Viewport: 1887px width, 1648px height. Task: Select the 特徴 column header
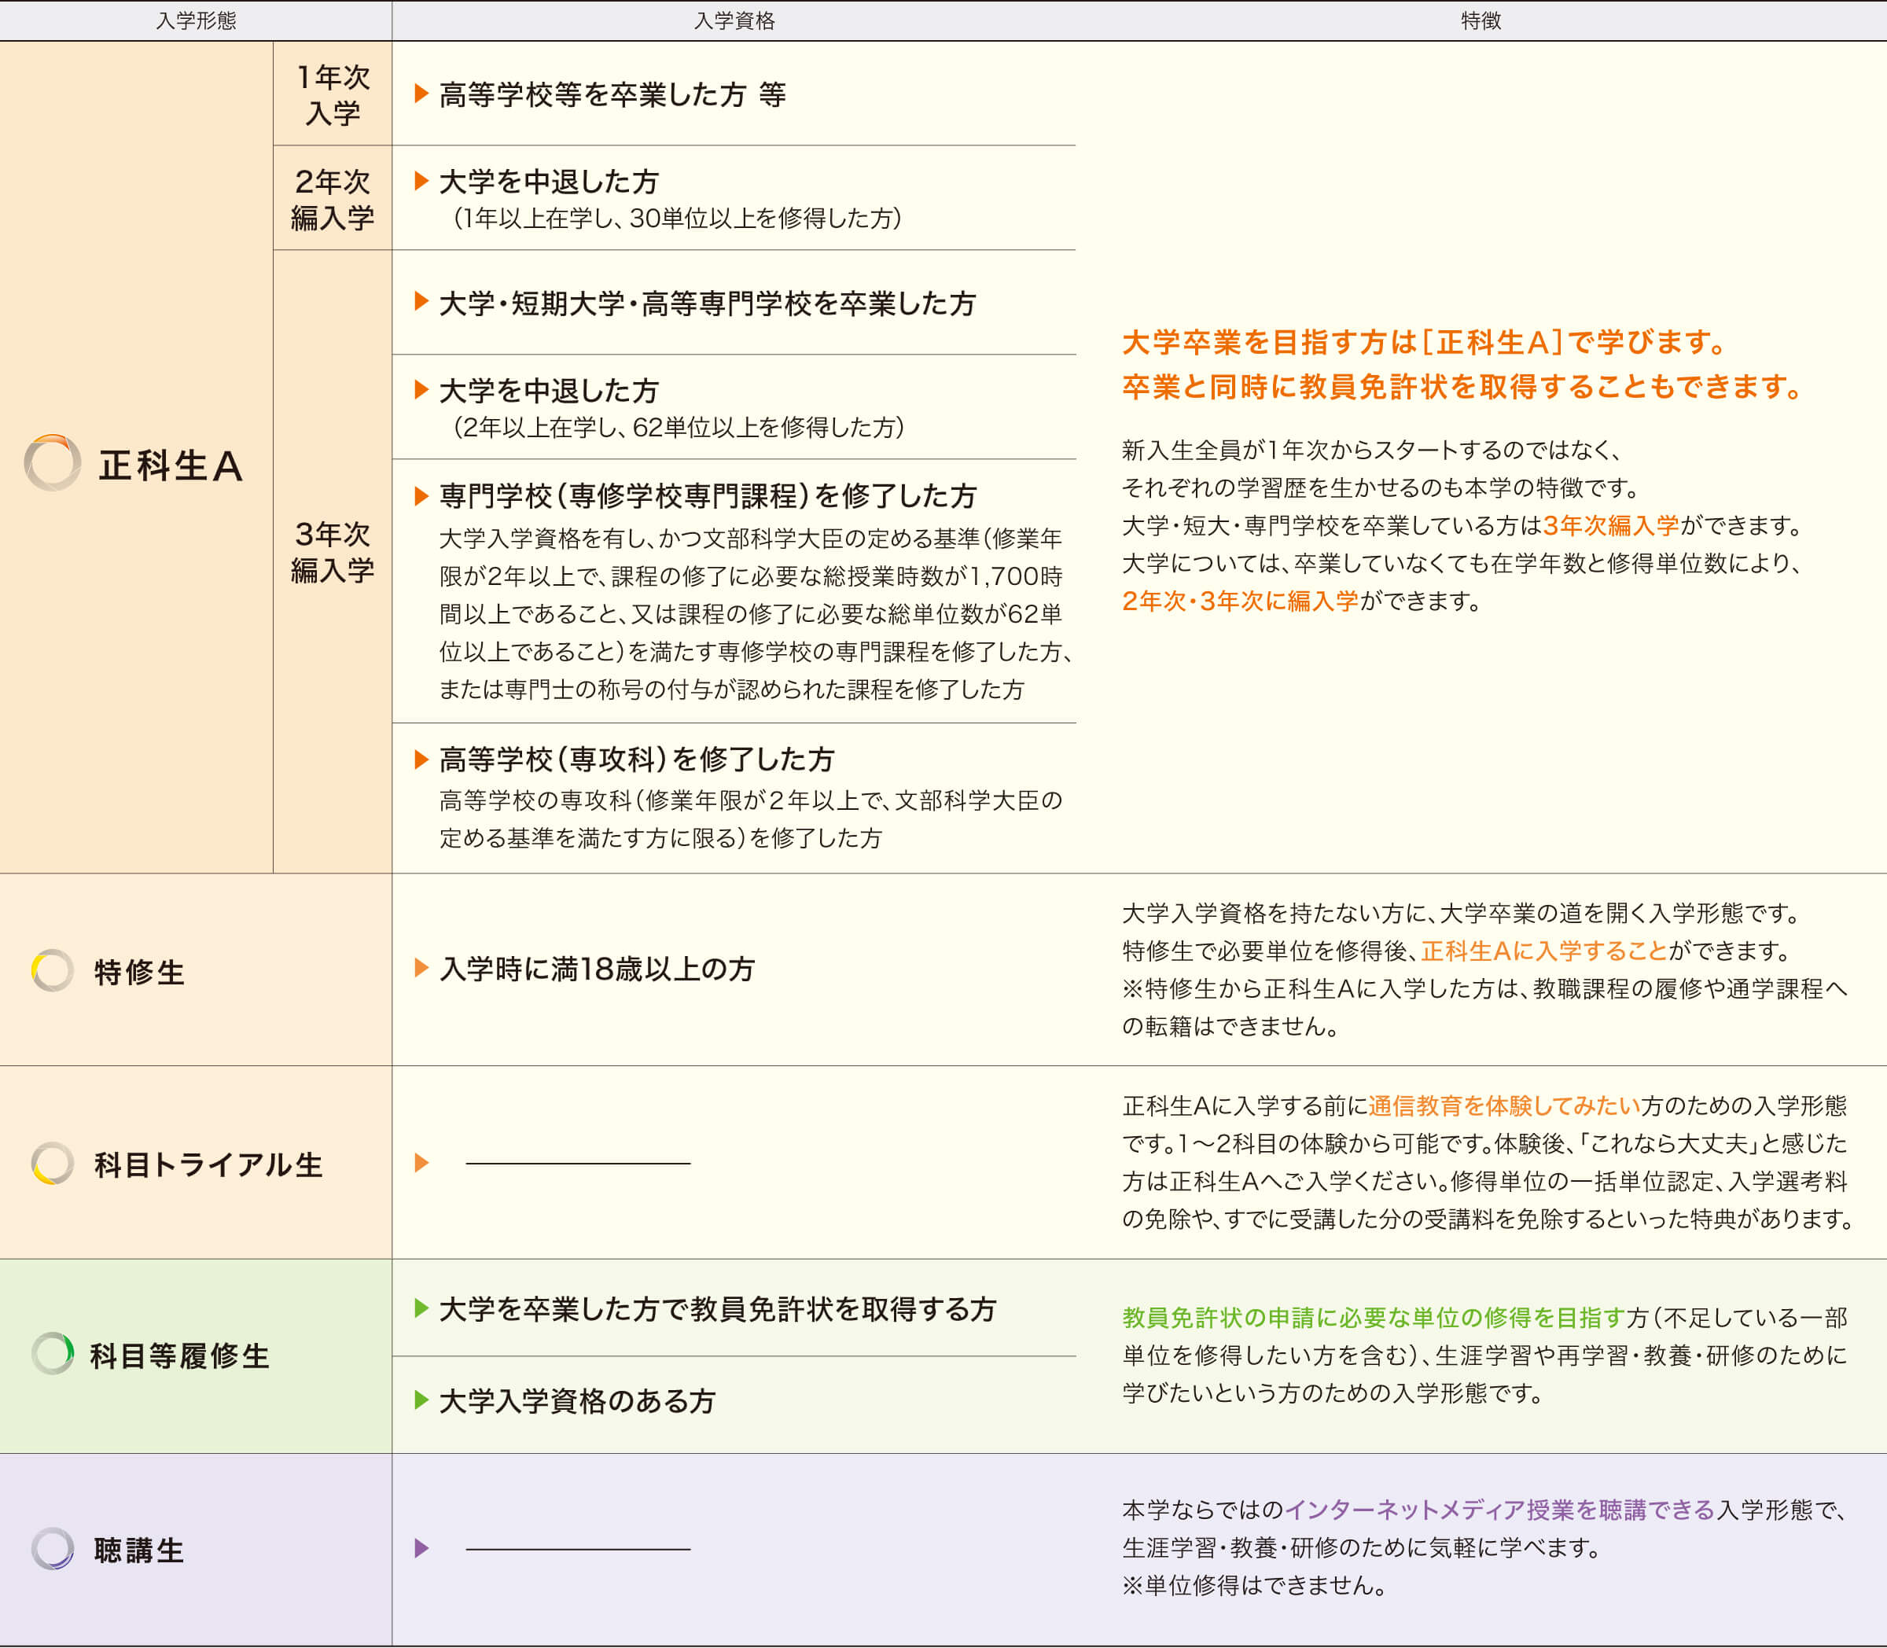(x=1481, y=20)
